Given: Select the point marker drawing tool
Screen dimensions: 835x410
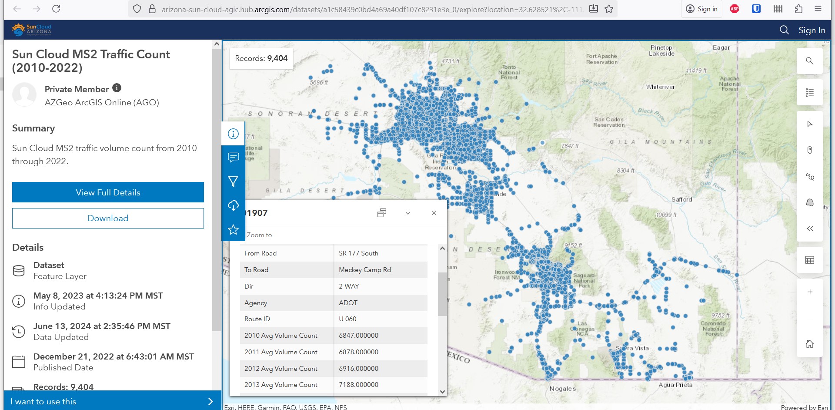Looking at the screenshot, I should [x=809, y=150].
